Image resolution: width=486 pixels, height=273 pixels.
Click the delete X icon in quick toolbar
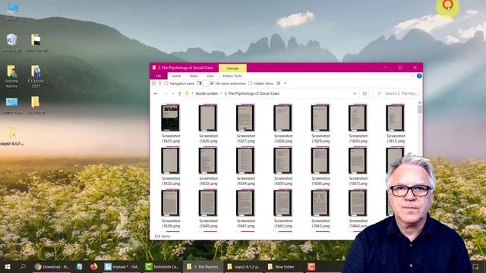tap(279, 83)
